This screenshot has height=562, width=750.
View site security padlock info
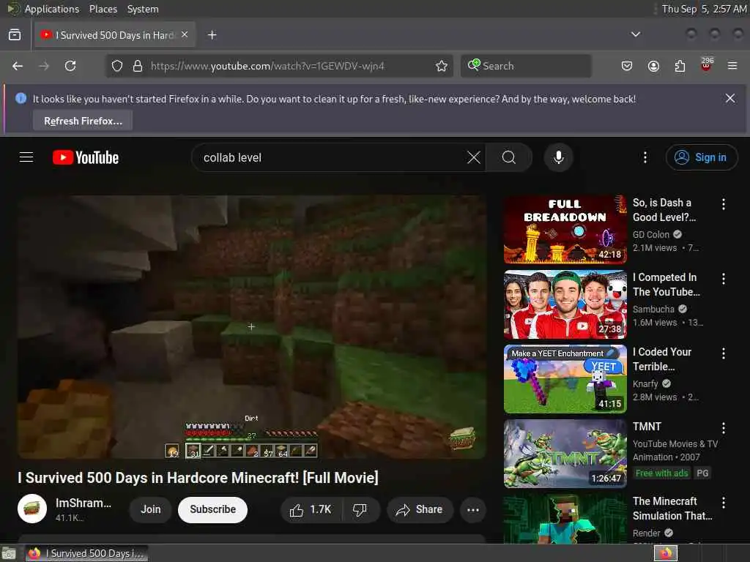coord(138,66)
